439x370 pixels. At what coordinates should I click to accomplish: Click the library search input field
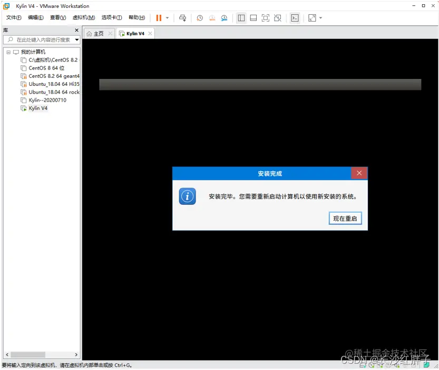[x=40, y=40]
